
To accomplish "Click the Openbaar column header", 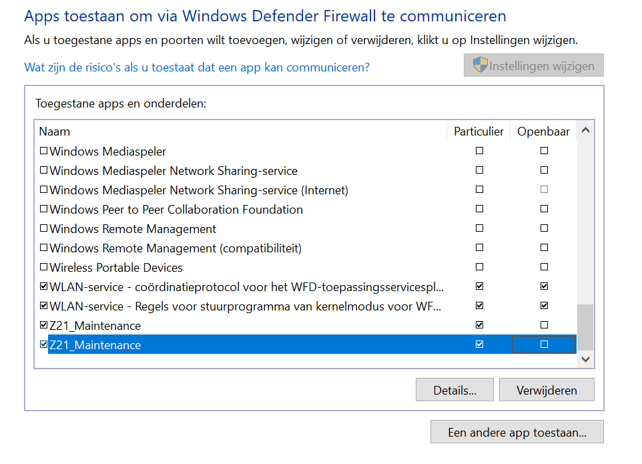I will (543, 132).
